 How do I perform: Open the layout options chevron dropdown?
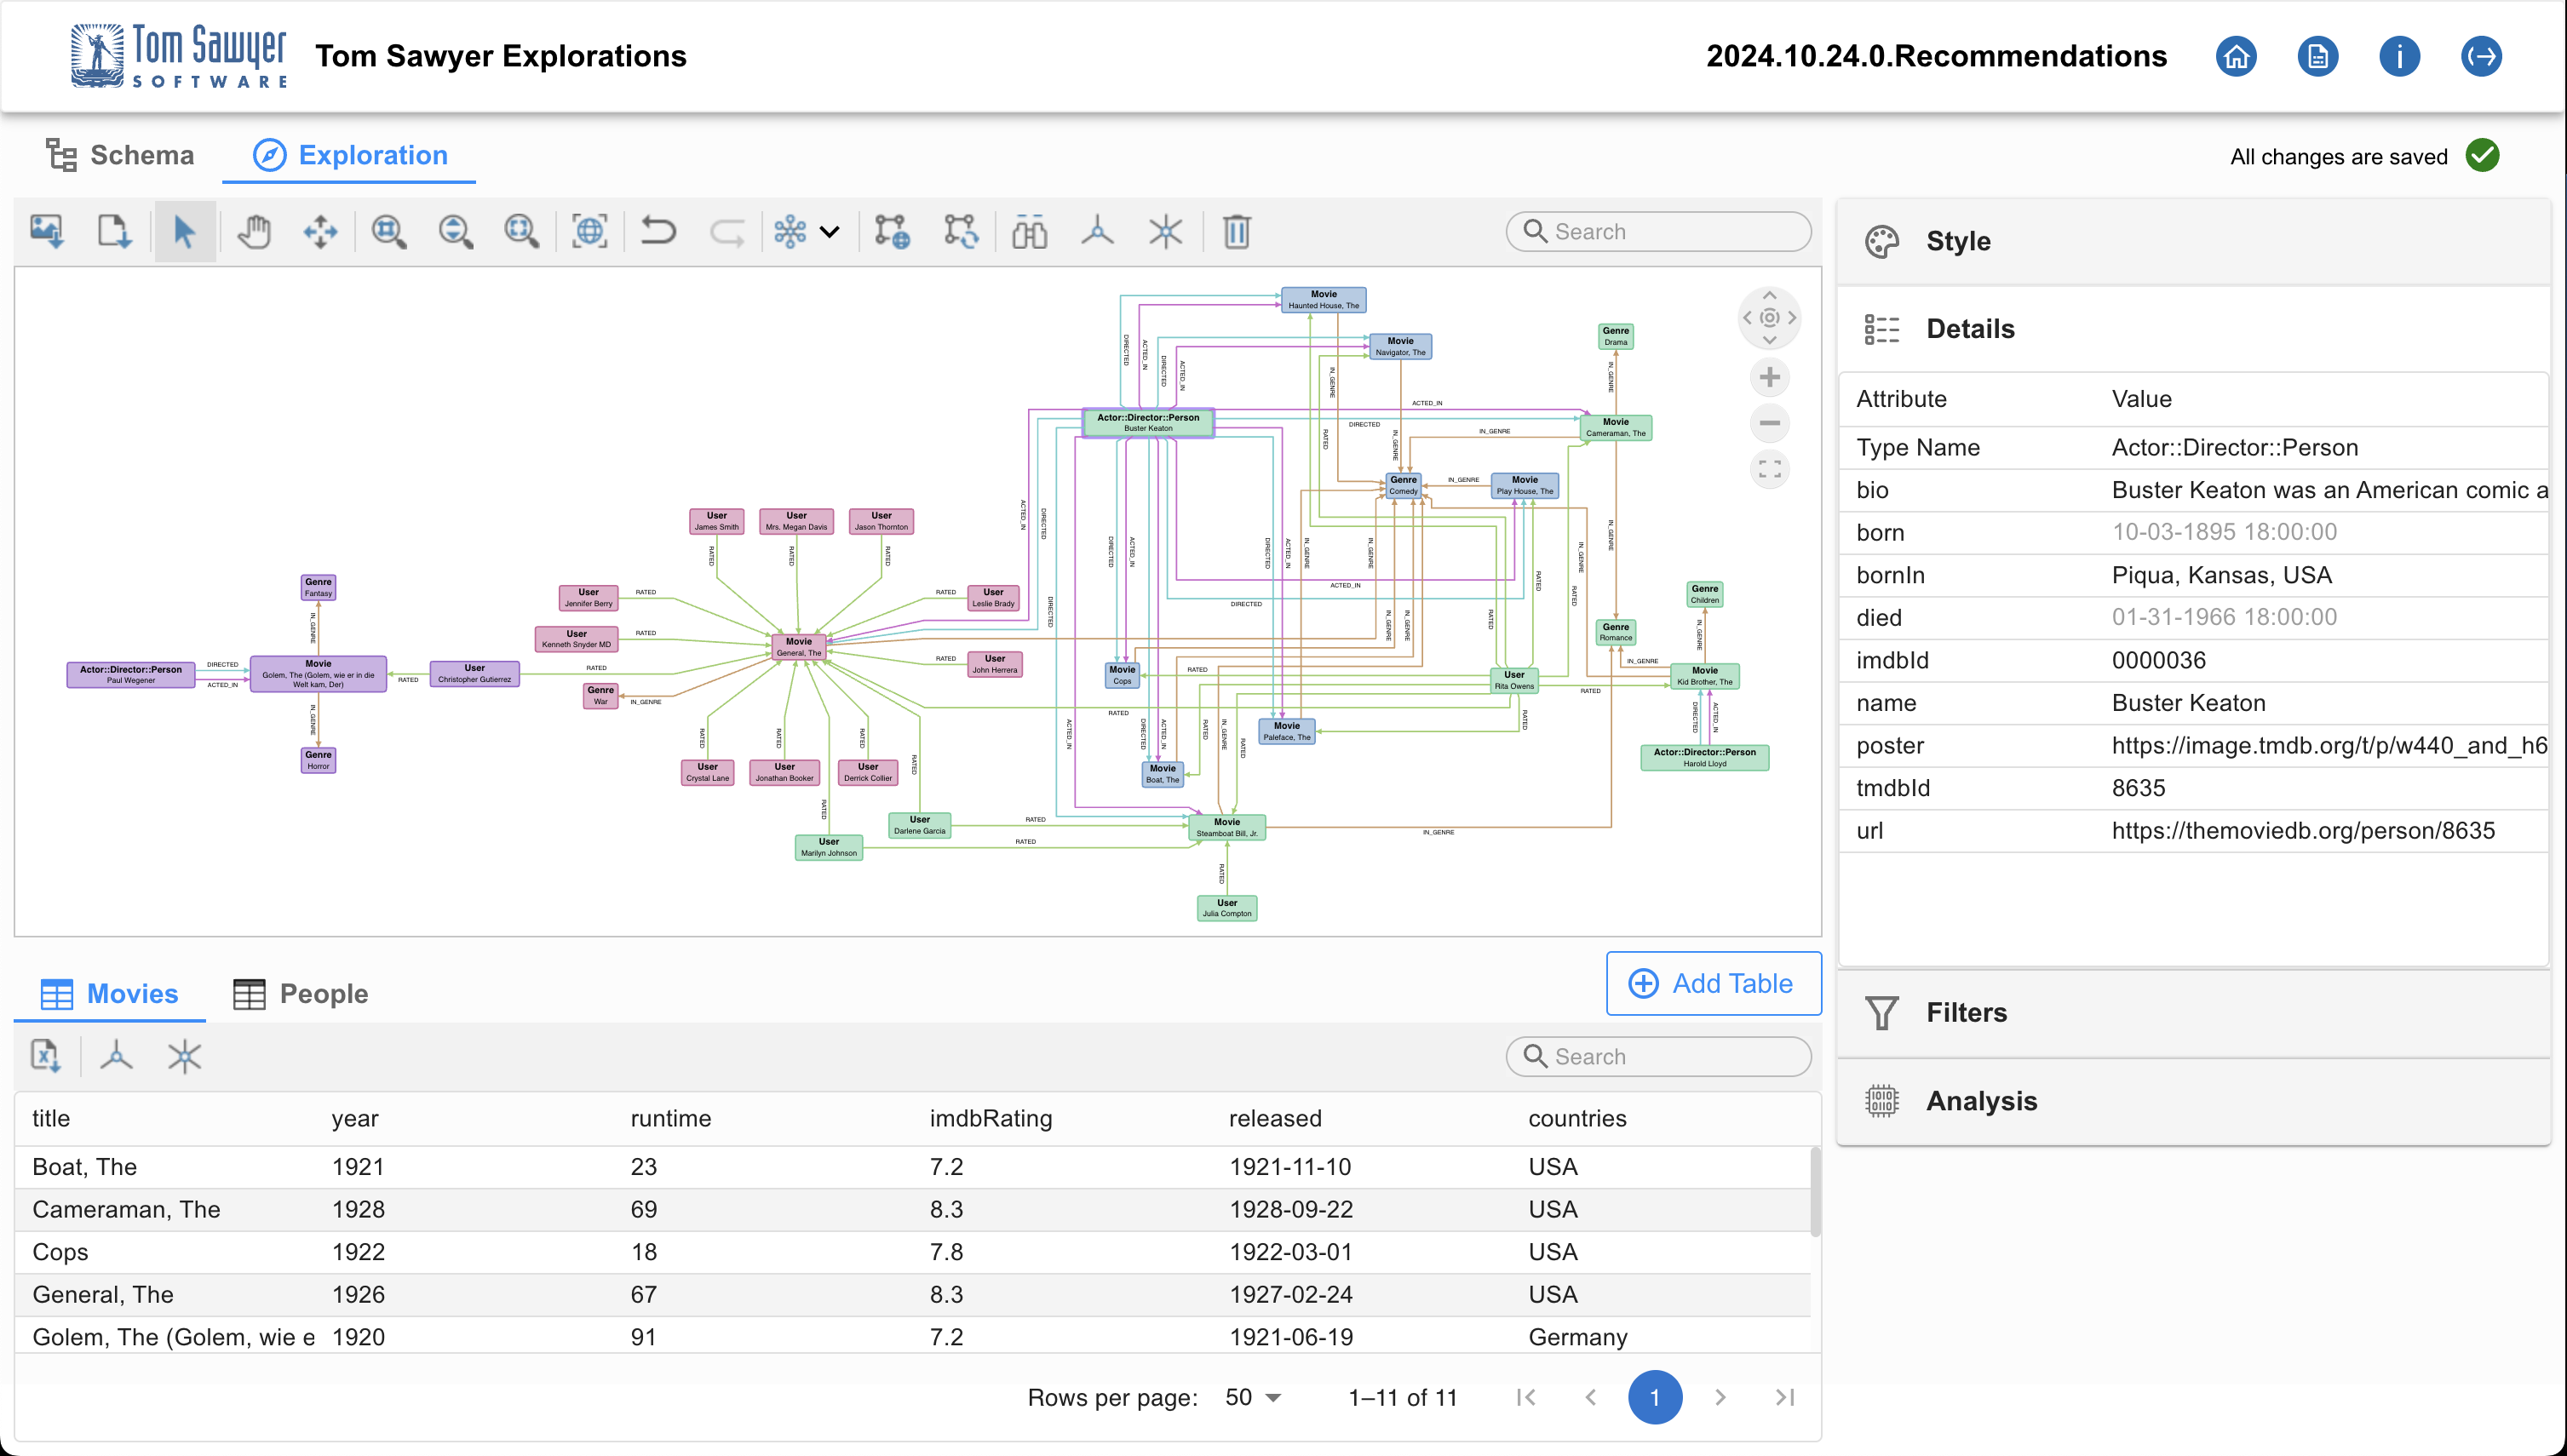click(830, 231)
